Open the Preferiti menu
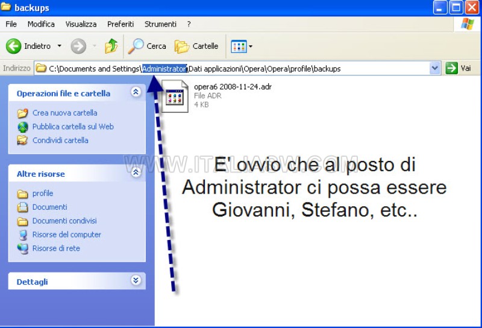The width and height of the screenshot is (482, 328). coord(120,24)
